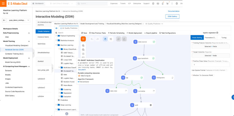Screen dimensions: 234x116
Task: Select the Naive Bayes component
Action: tap(67, 85)
